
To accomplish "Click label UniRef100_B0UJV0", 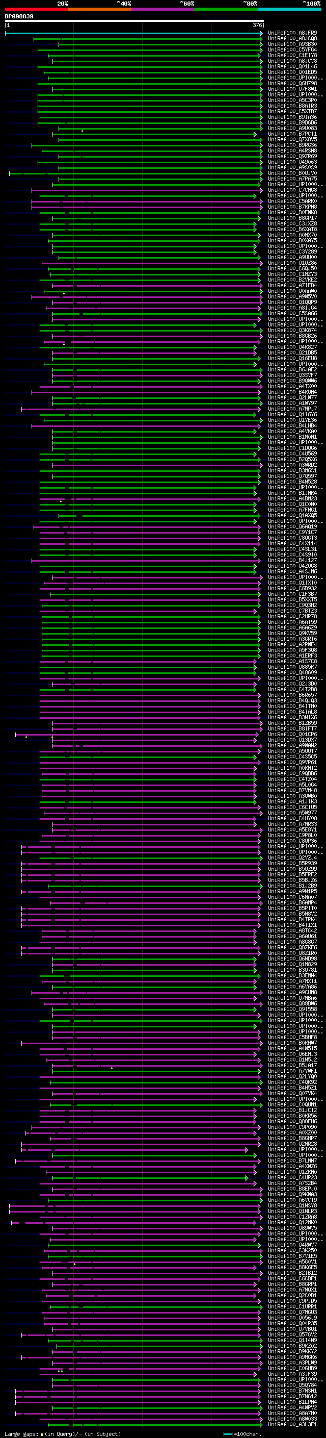I will pyautogui.click(x=292, y=173).
